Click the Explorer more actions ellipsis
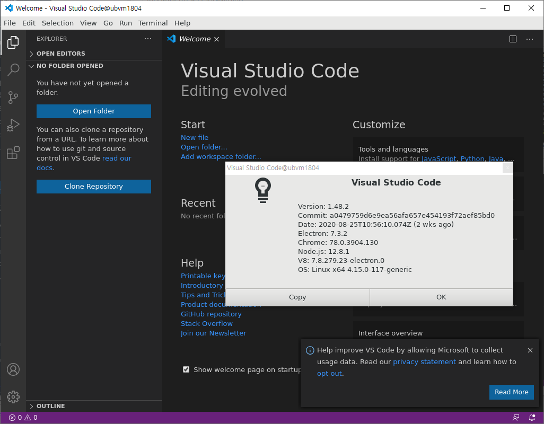 [148, 39]
